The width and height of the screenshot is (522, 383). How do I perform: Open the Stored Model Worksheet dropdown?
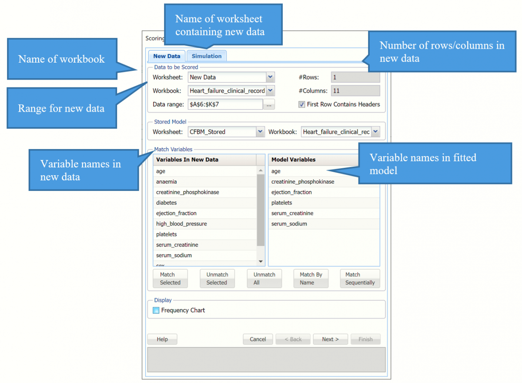260,132
